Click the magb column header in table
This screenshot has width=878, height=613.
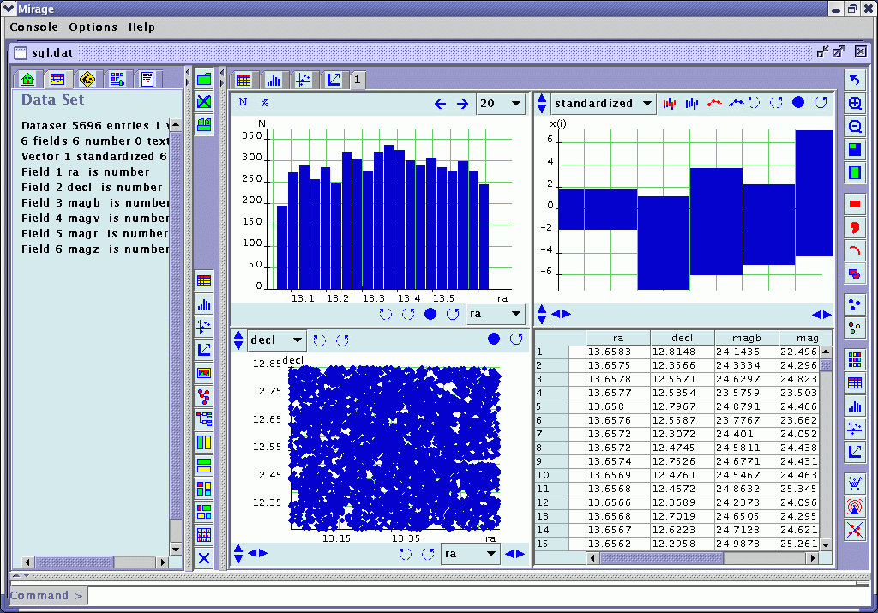pos(745,338)
